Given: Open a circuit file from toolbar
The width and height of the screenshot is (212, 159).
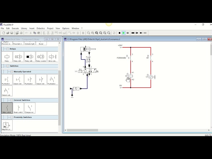Looking at the screenshot, I should click(x=8, y=33).
